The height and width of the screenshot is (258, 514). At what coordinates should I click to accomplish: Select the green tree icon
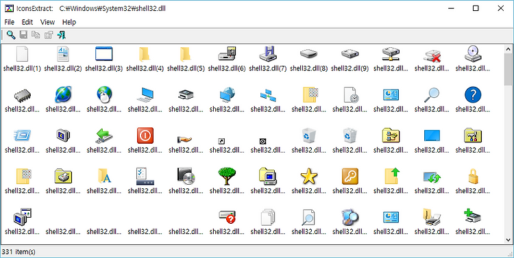(x=227, y=176)
